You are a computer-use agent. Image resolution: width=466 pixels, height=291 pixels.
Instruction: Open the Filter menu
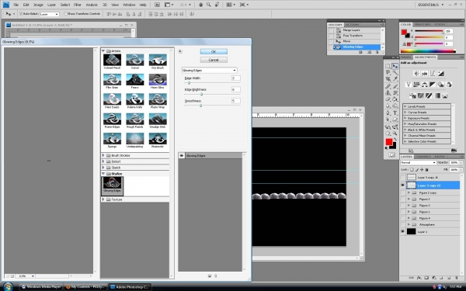pos(77,5)
